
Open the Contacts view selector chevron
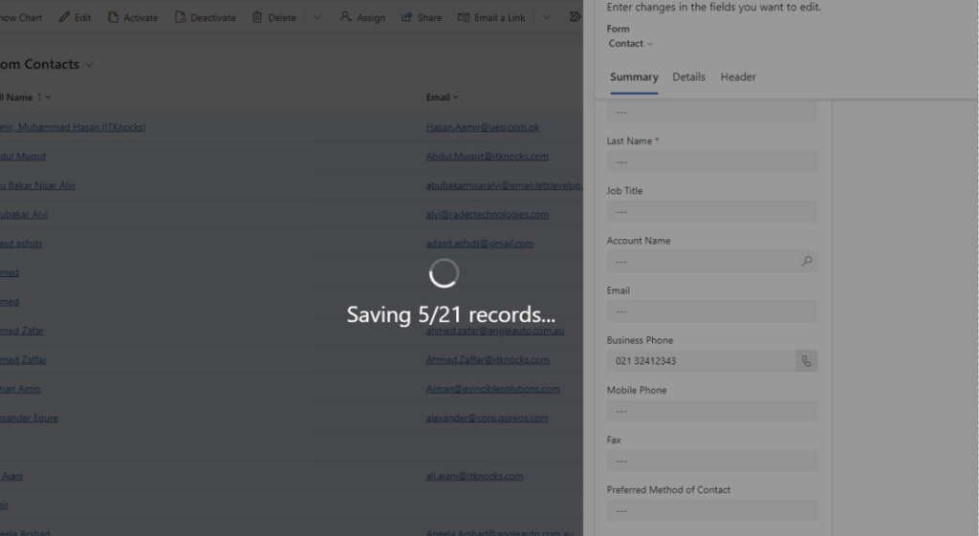[90, 65]
